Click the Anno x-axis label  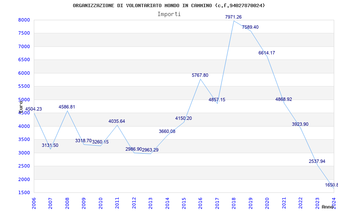pyautogui.click(x=327, y=207)
